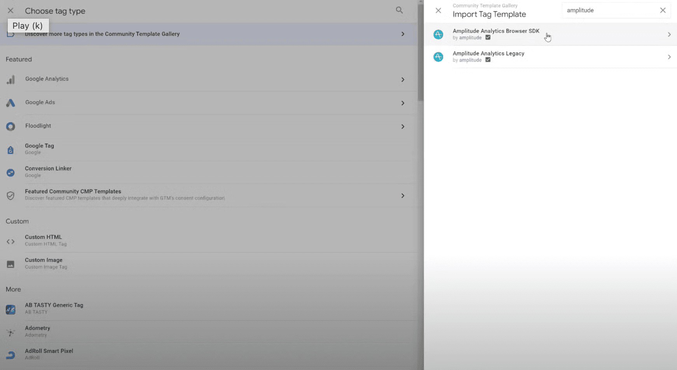
Task: Choose the AdRoll Smart Pixel tag
Action: click(209, 354)
